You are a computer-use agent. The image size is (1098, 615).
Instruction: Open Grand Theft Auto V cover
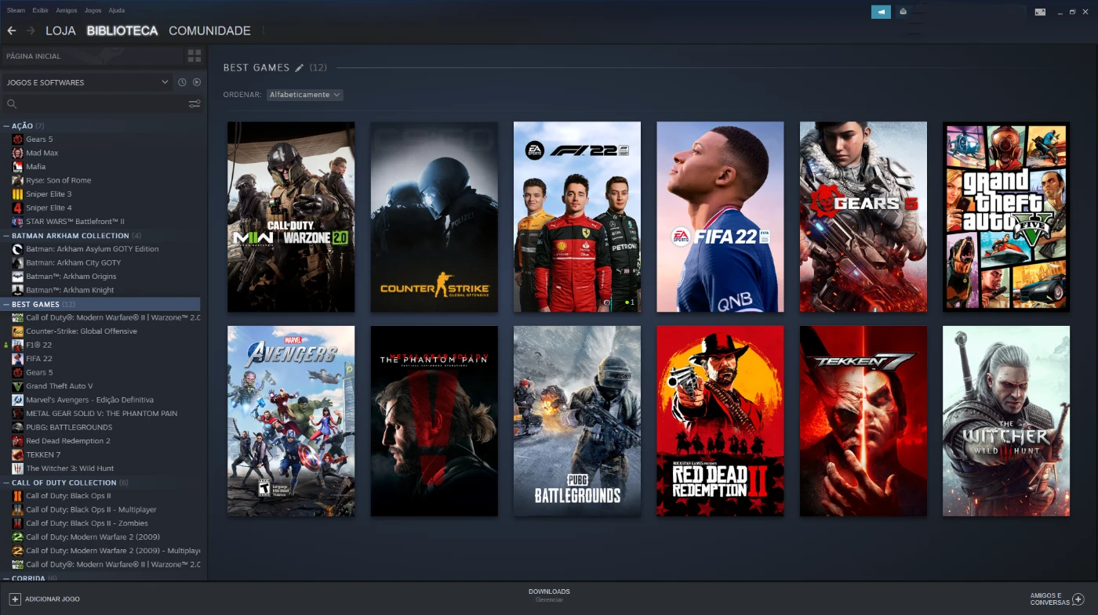click(x=1006, y=217)
